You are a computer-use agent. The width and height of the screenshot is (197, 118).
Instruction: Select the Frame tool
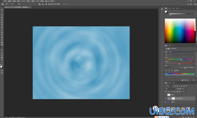(2, 22)
